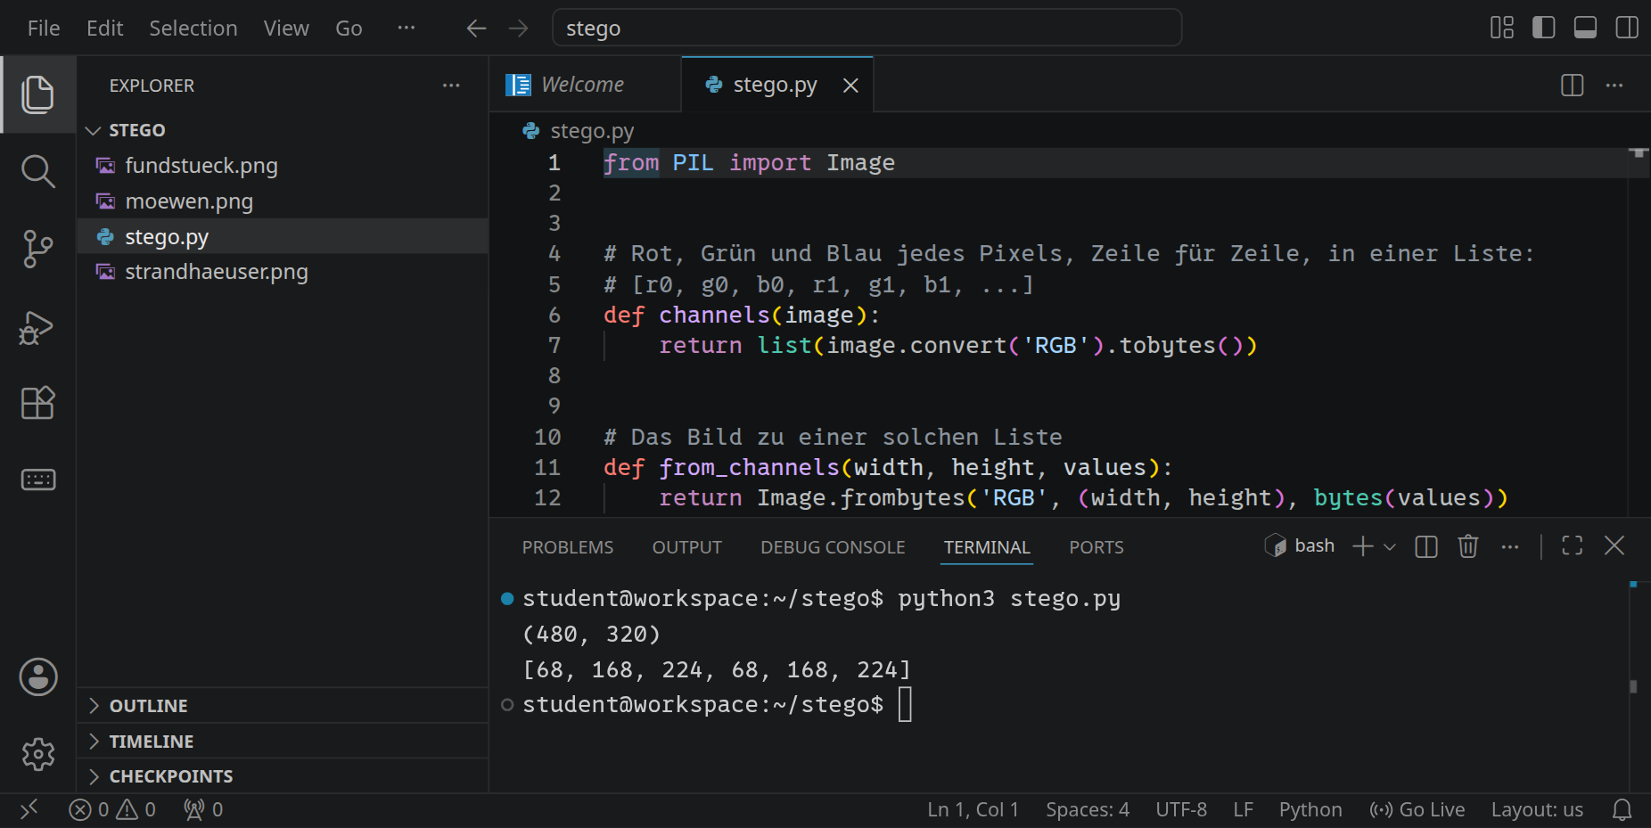Image resolution: width=1651 pixels, height=828 pixels.
Task: Toggle the primary side bar
Action: coord(1544,28)
